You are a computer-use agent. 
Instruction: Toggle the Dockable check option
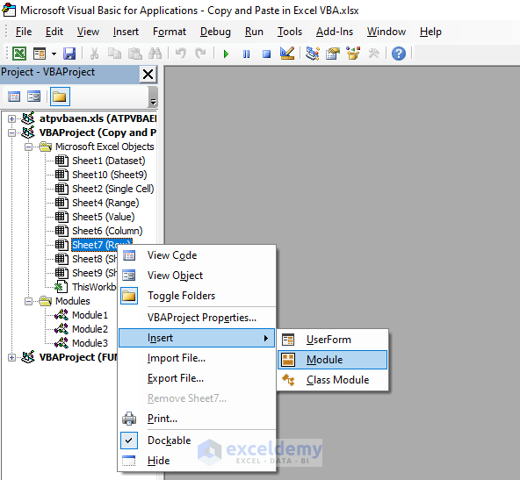(197, 441)
